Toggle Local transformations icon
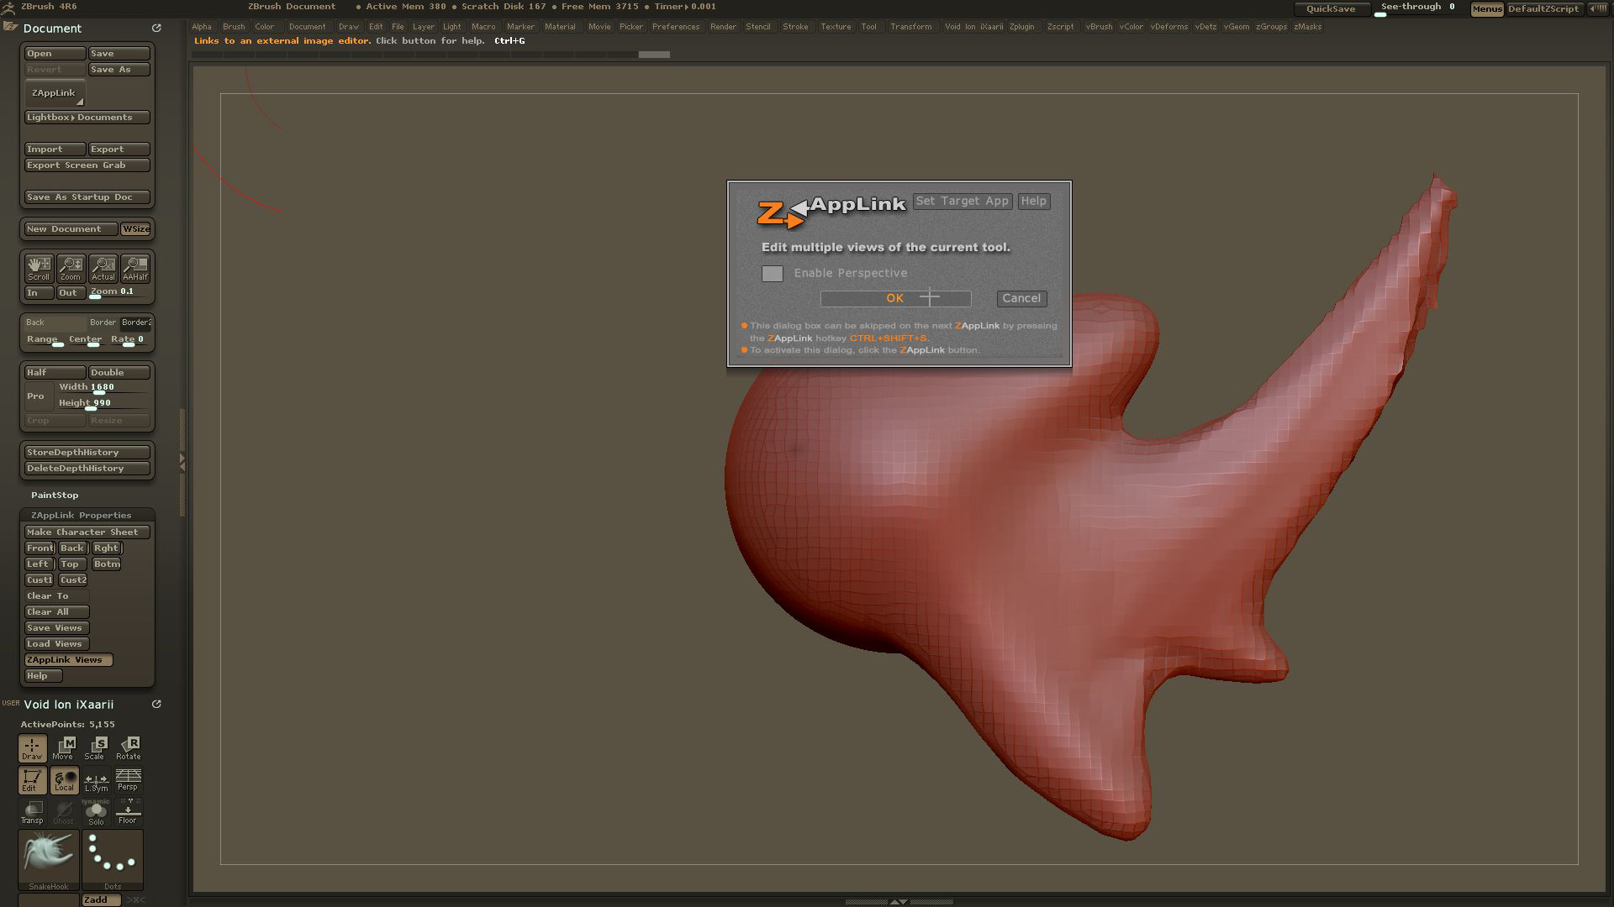 64,780
